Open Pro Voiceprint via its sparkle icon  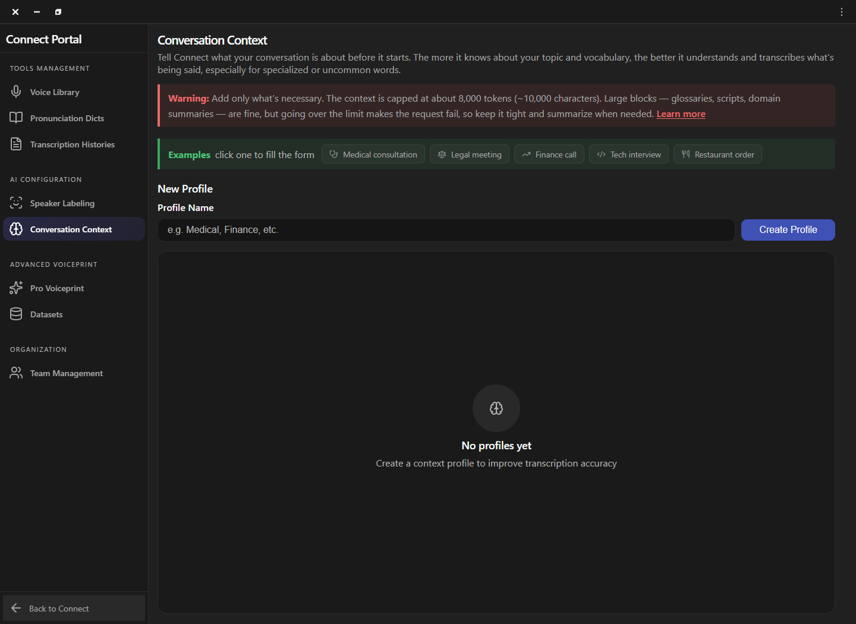pos(16,288)
